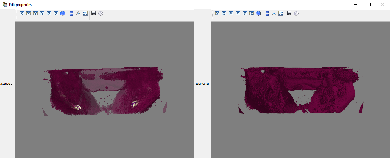Click axes orientation icon in Istance 1 toolbar
This screenshot has width=390, height=158.
(274, 13)
